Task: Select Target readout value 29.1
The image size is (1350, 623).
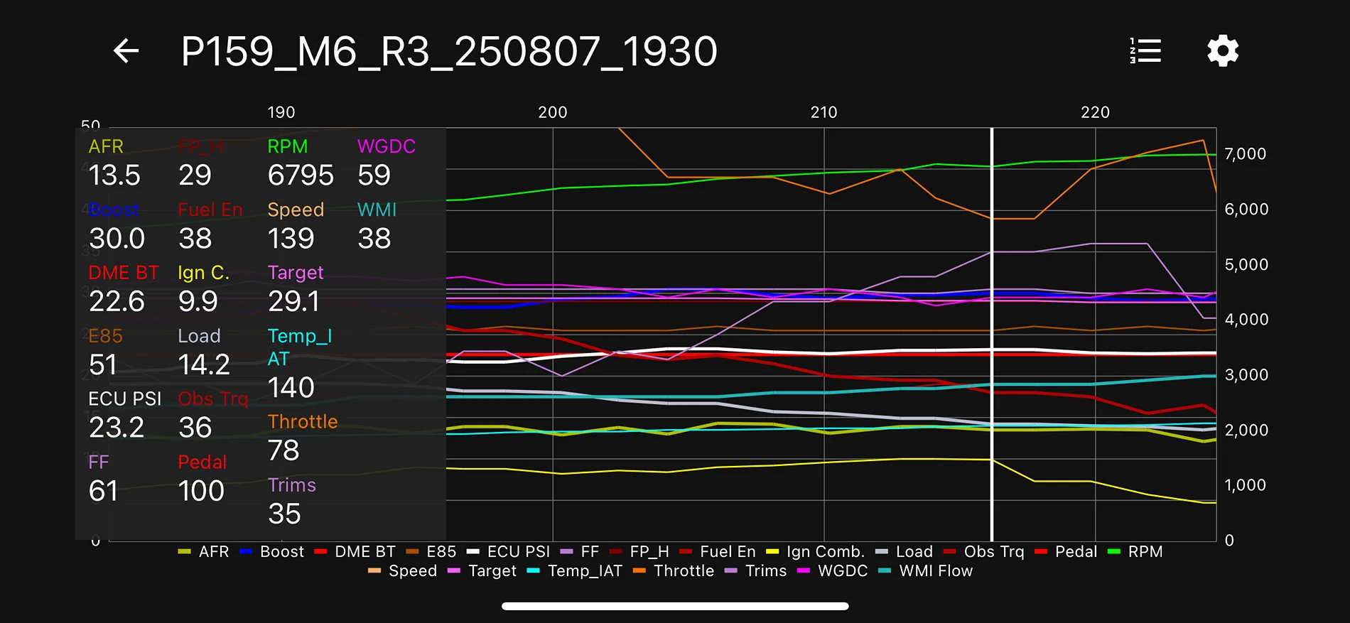Action: (293, 302)
